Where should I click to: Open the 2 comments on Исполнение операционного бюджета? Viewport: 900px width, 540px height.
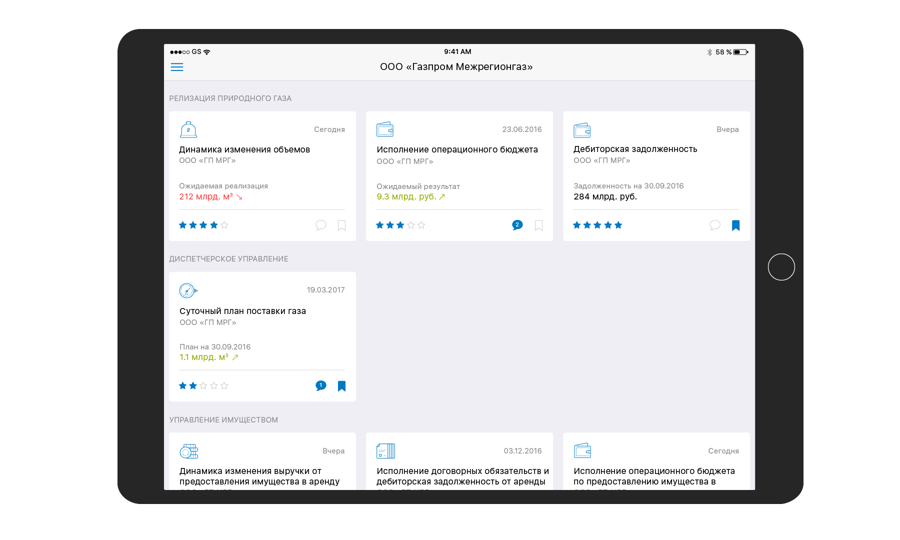tap(517, 225)
